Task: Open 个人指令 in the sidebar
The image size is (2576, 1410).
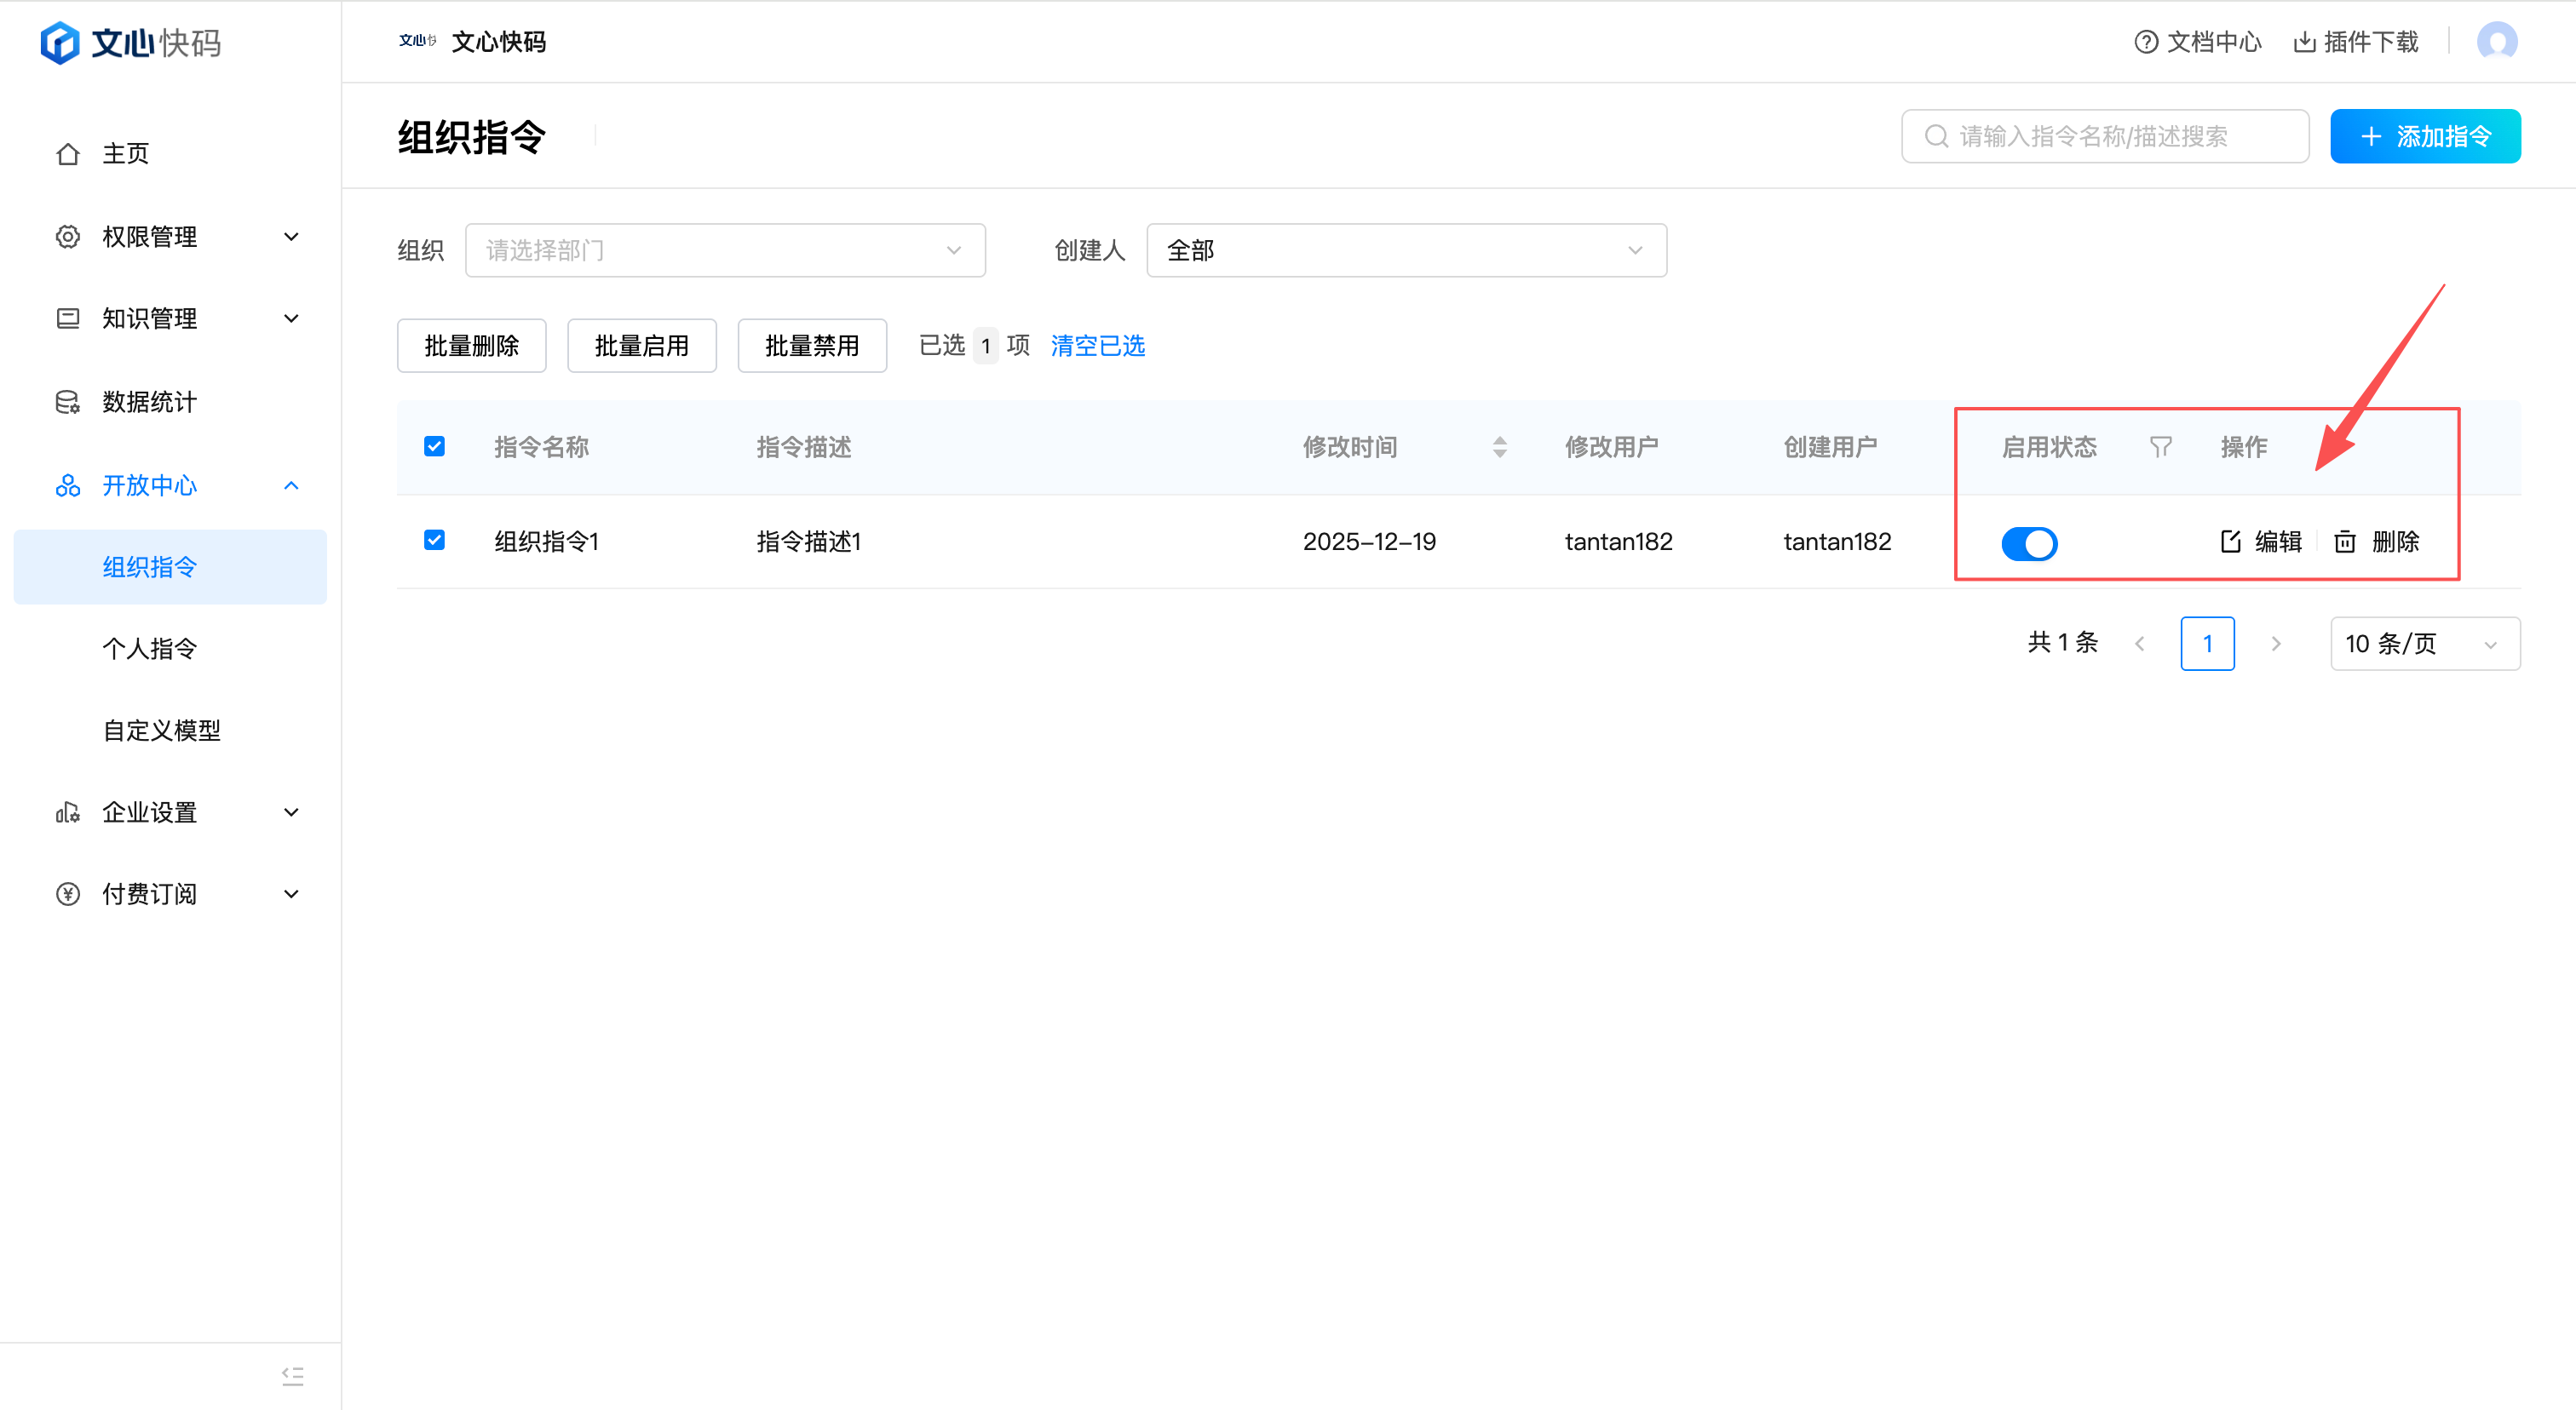Action: [150, 649]
